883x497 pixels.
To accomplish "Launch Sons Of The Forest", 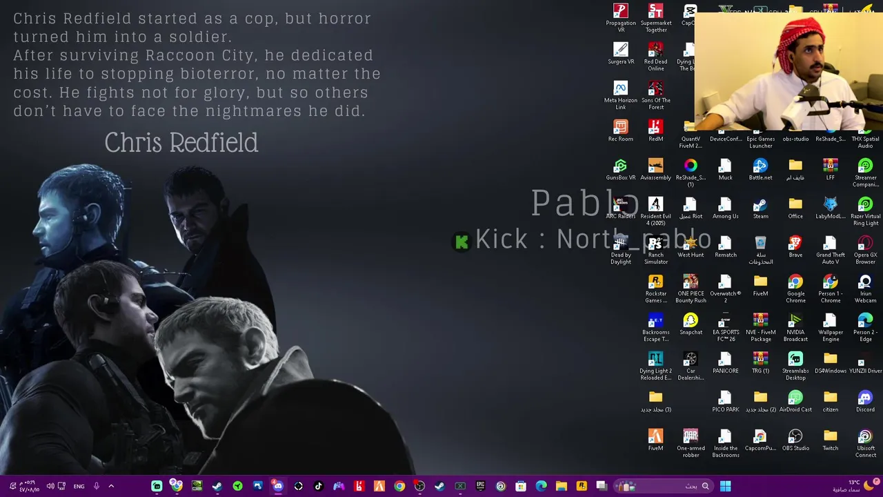I will click(x=656, y=95).
